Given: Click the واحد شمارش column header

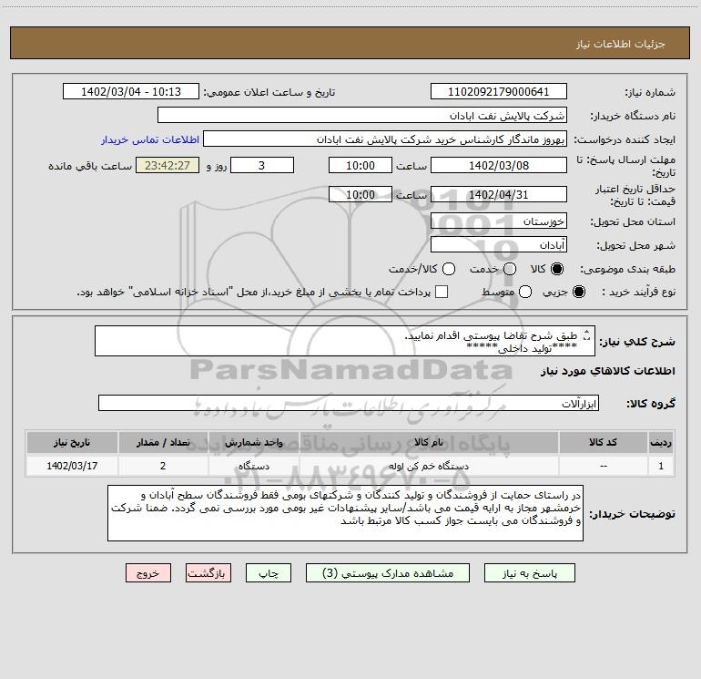Looking at the screenshot, I should [253, 442].
